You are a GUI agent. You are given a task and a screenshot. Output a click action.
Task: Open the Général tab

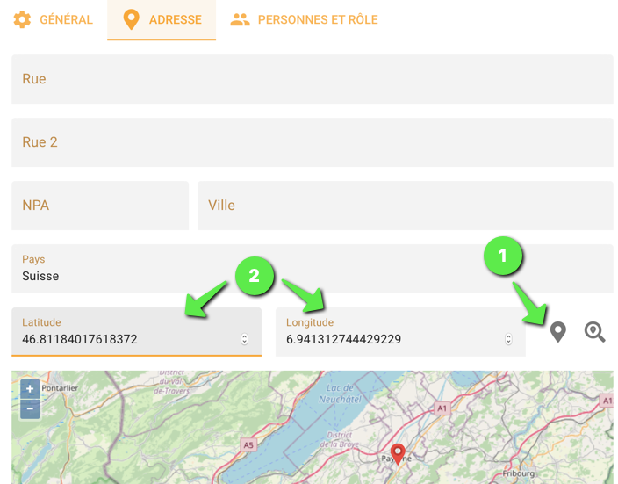click(x=66, y=19)
